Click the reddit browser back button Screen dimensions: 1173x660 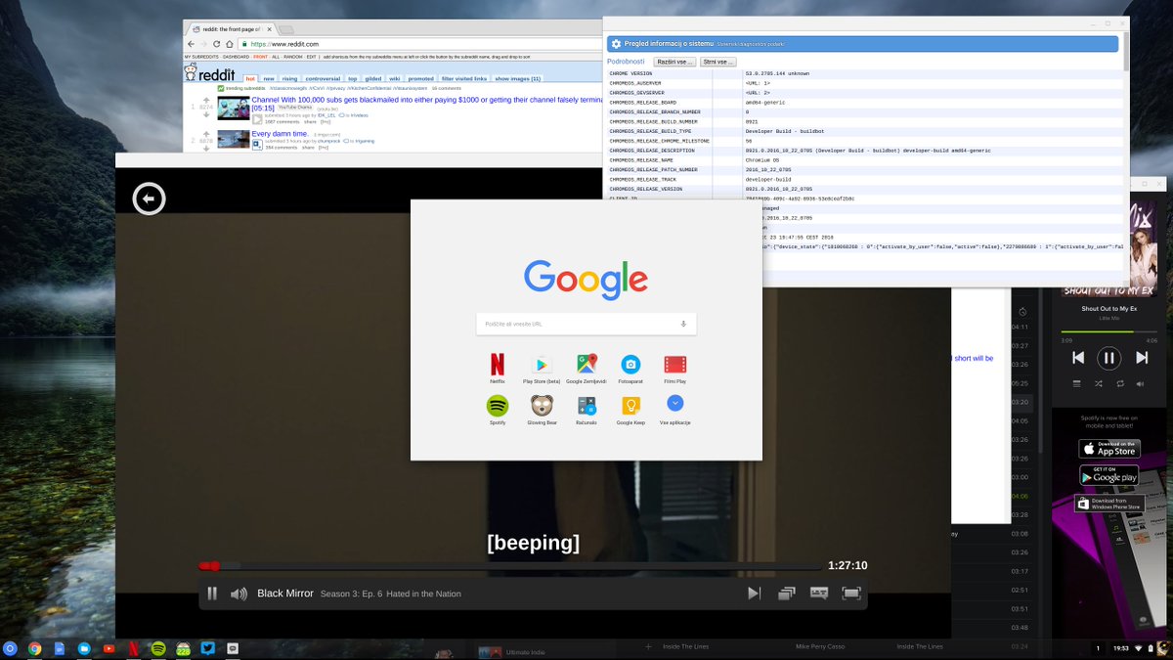(192, 44)
